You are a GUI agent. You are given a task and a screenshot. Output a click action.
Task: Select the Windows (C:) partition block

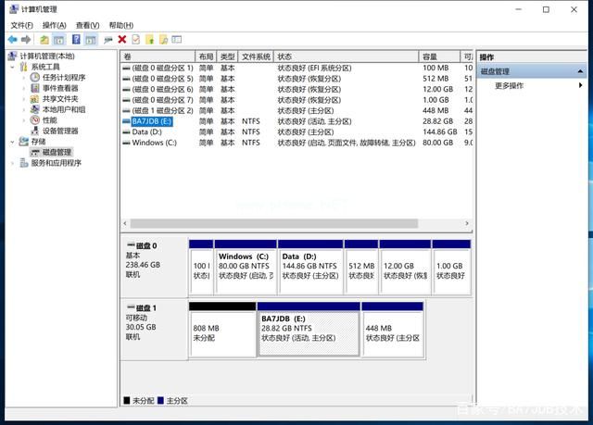(x=245, y=266)
